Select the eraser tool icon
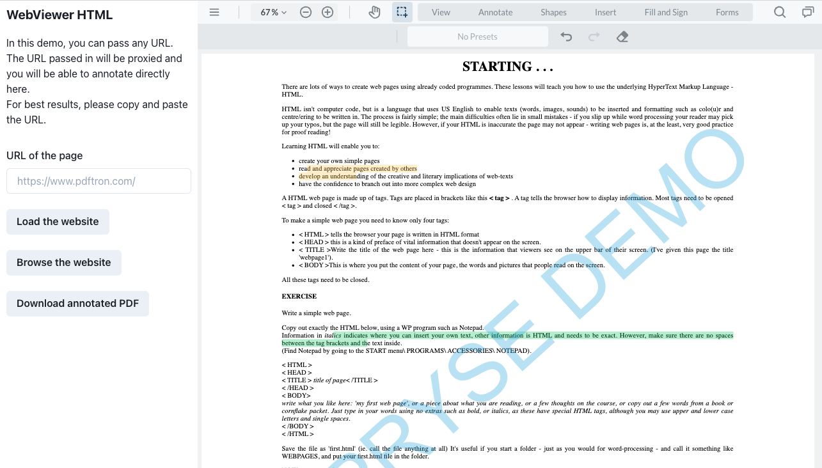The width and height of the screenshot is (822, 468). point(622,36)
